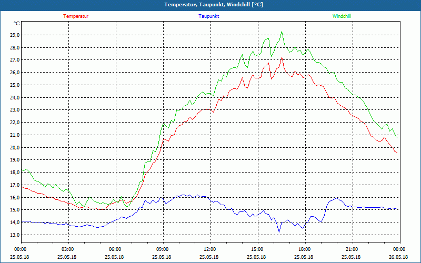The image size is (421, 263).
Task: Click the '22,0' y-axis value
Action: tap(15, 123)
